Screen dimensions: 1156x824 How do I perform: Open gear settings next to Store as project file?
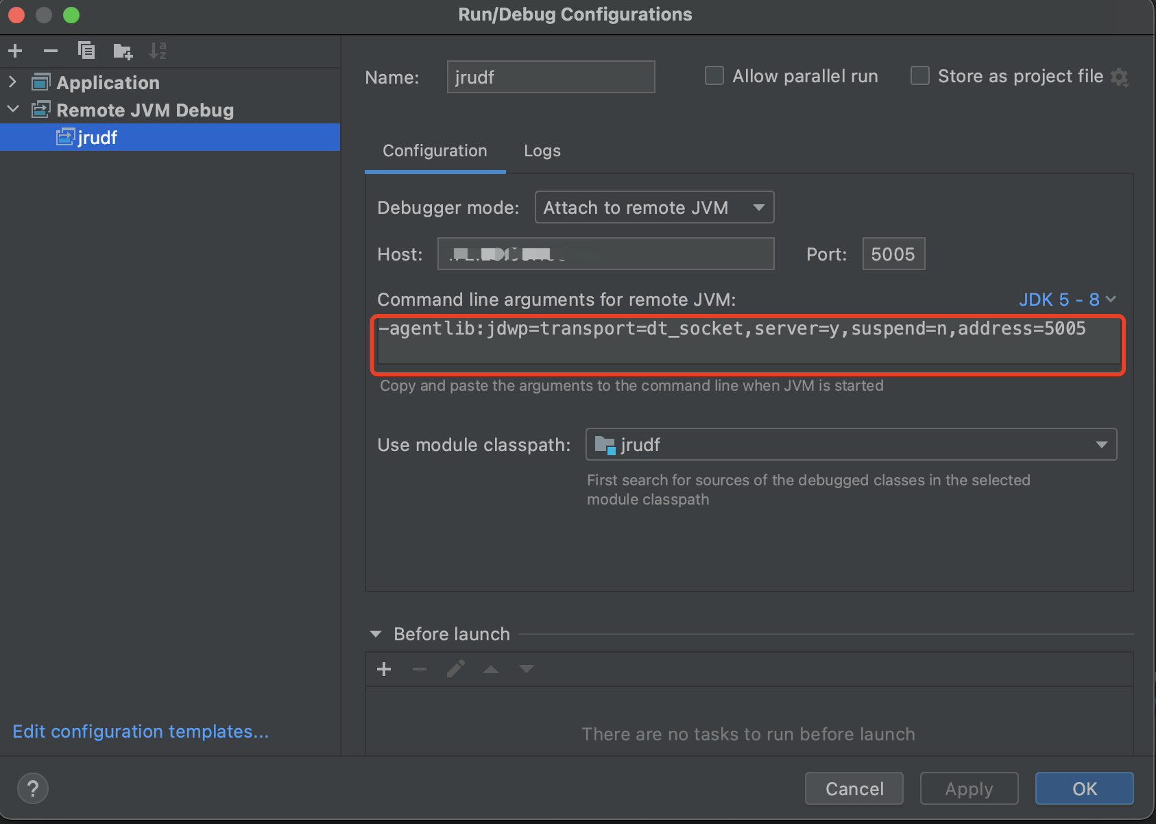[1120, 77]
